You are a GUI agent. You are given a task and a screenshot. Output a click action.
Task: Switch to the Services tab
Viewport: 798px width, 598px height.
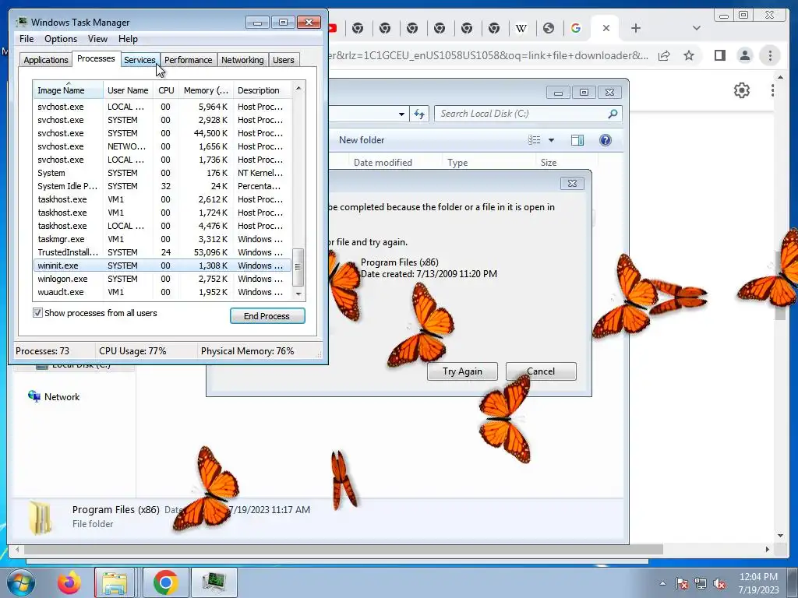pos(139,60)
